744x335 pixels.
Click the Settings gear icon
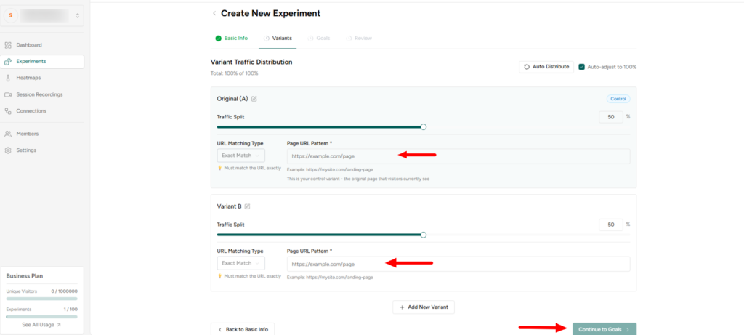(8, 150)
